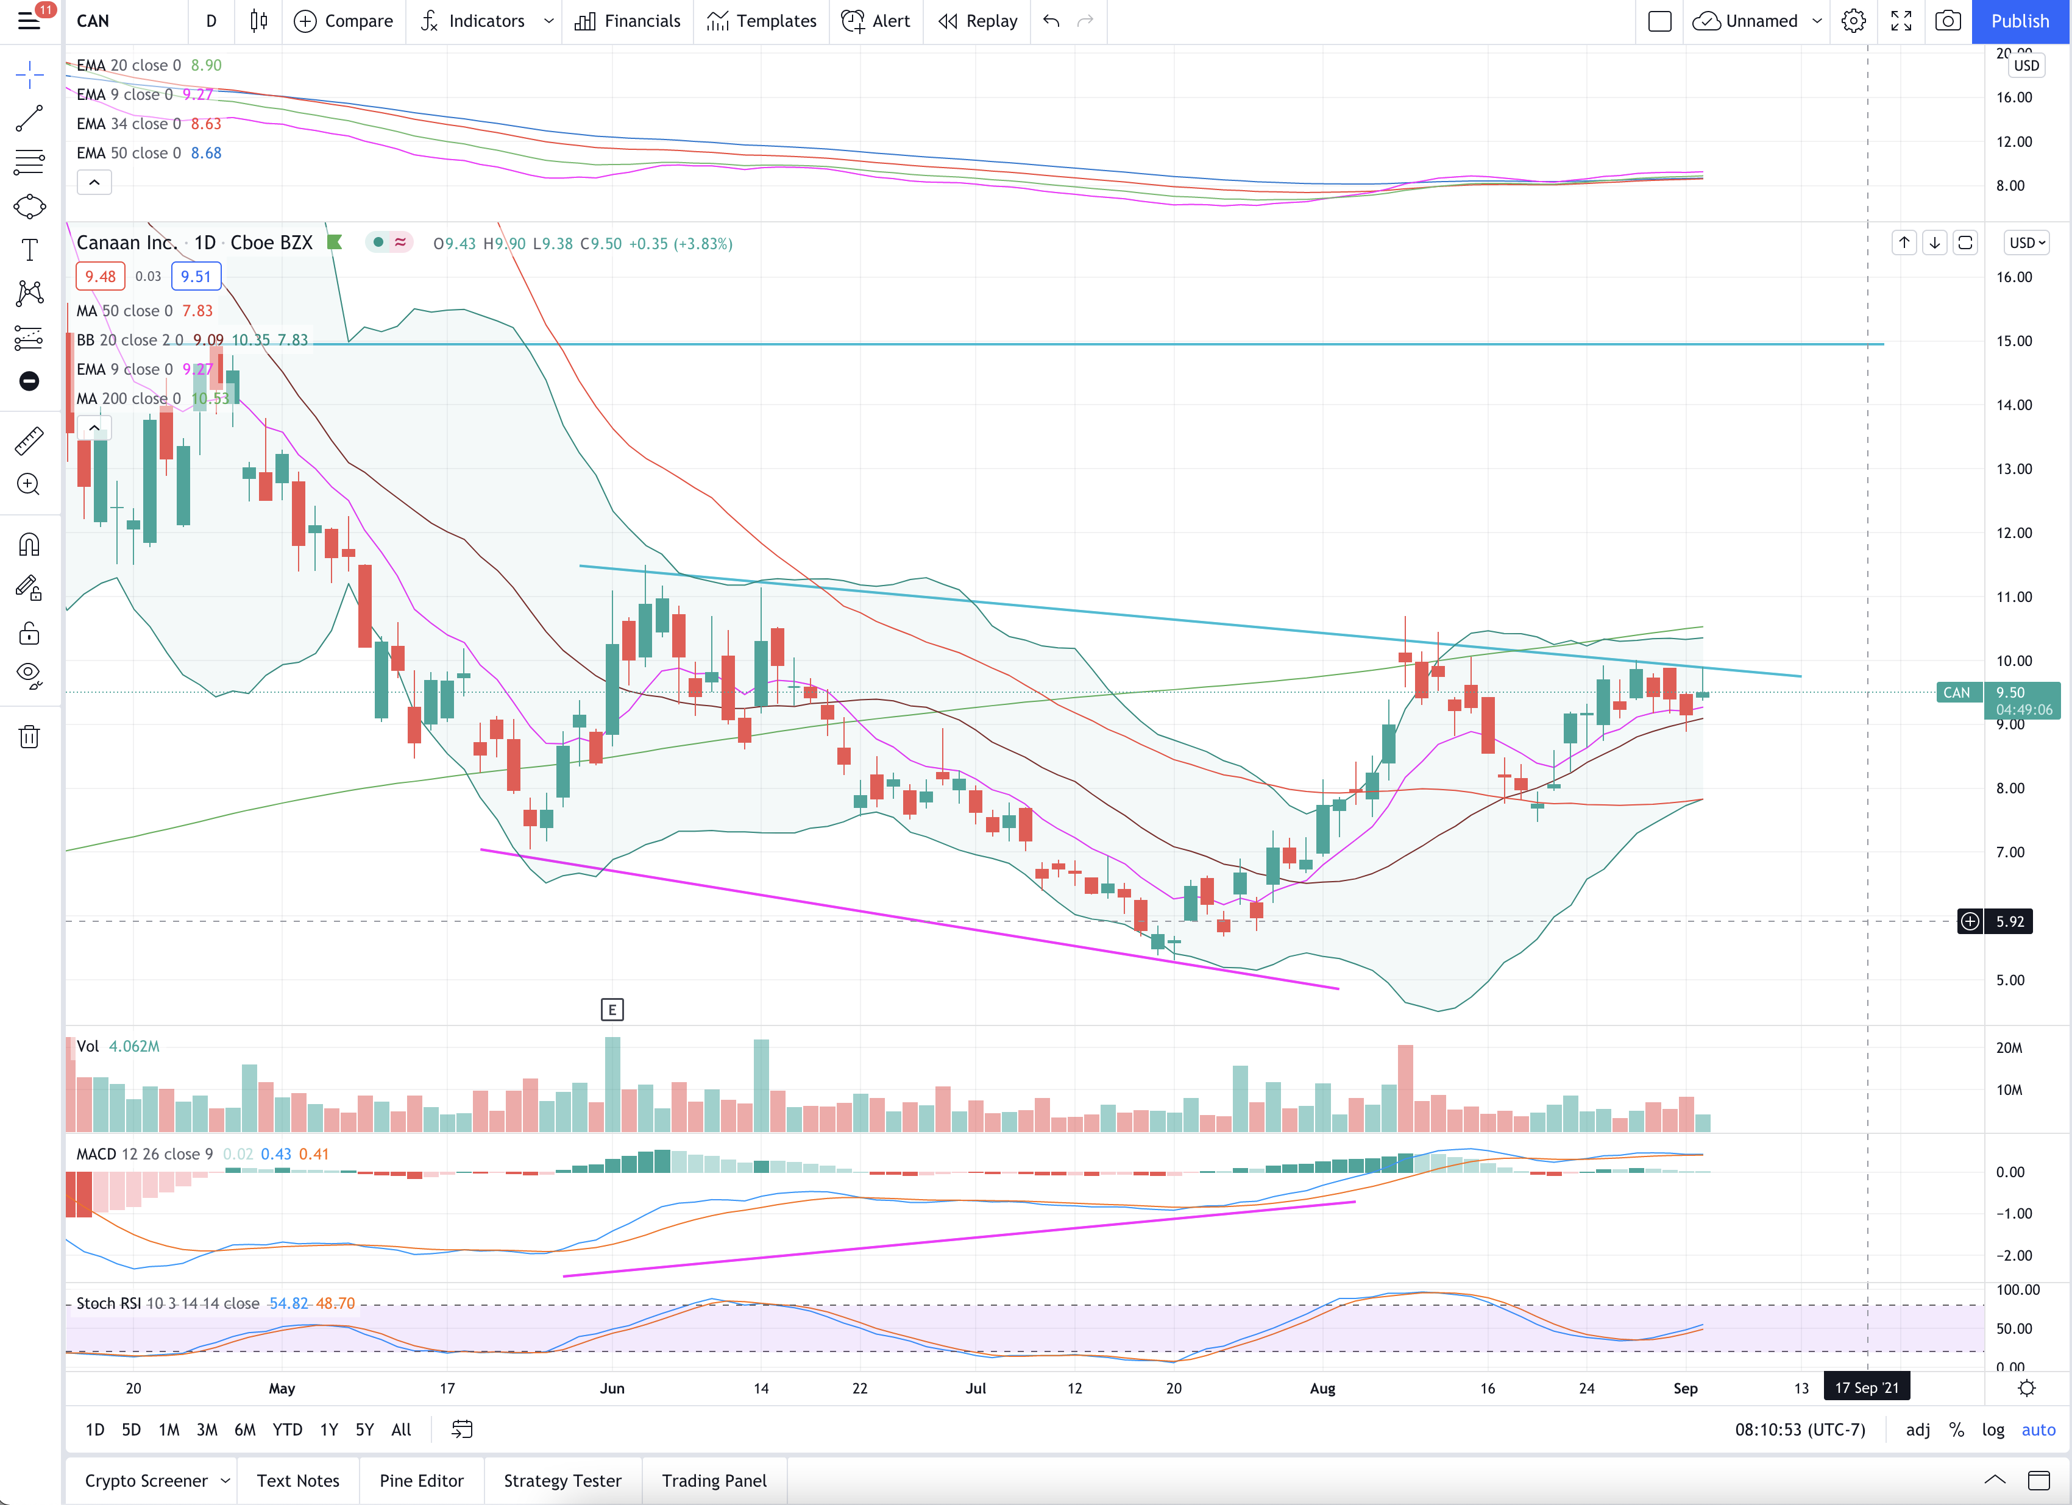2072x1505 pixels.
Task: Switch to the Strategy Tester tab
Action: [x=562, y=1481]
